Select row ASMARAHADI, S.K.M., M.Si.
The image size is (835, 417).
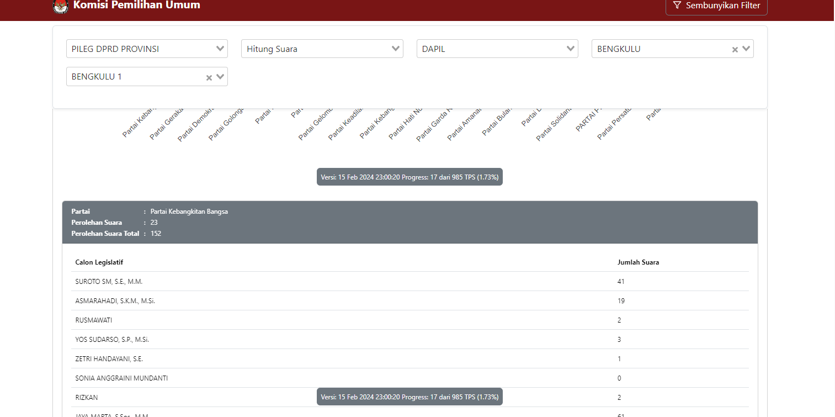pyautogui.click(x=409, y=301)
